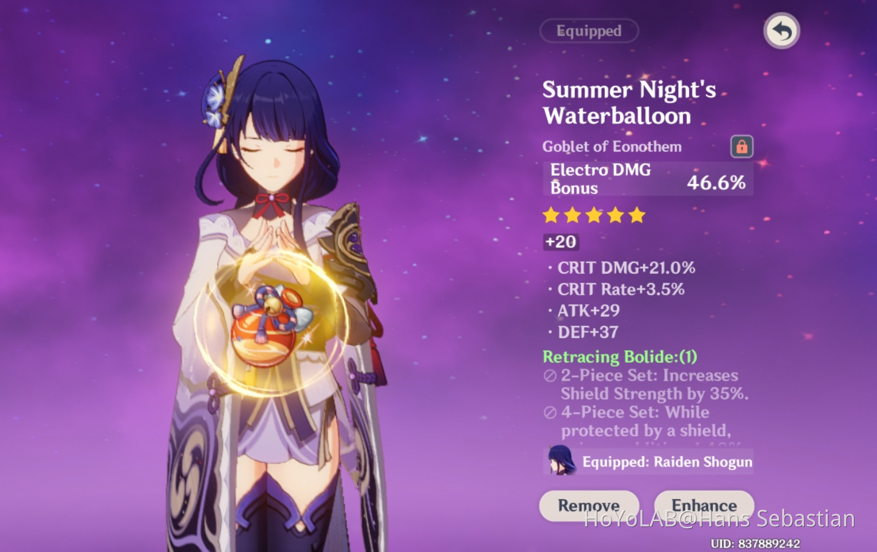Click the back arrow return icon
877x552 pixels.
tap(781, 31)
